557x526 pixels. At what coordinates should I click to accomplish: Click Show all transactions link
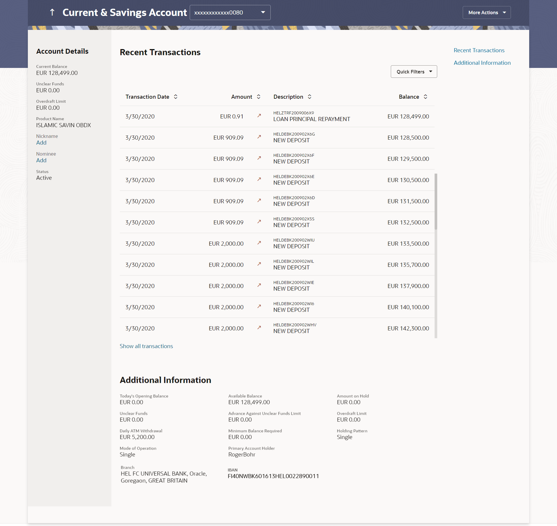146,346
